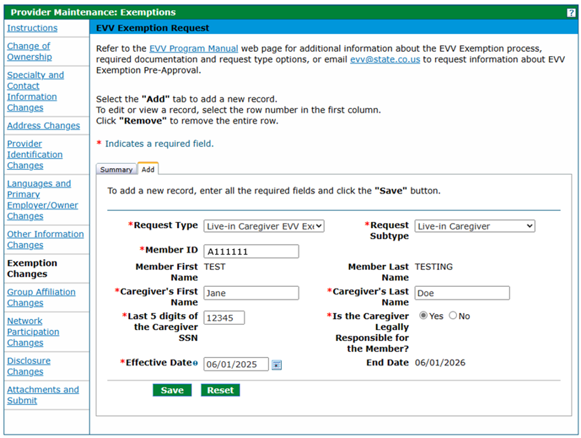Click the evv@state.co.us email link
The height and width of the screenshot is (438, 581).
tap(385, 60)
